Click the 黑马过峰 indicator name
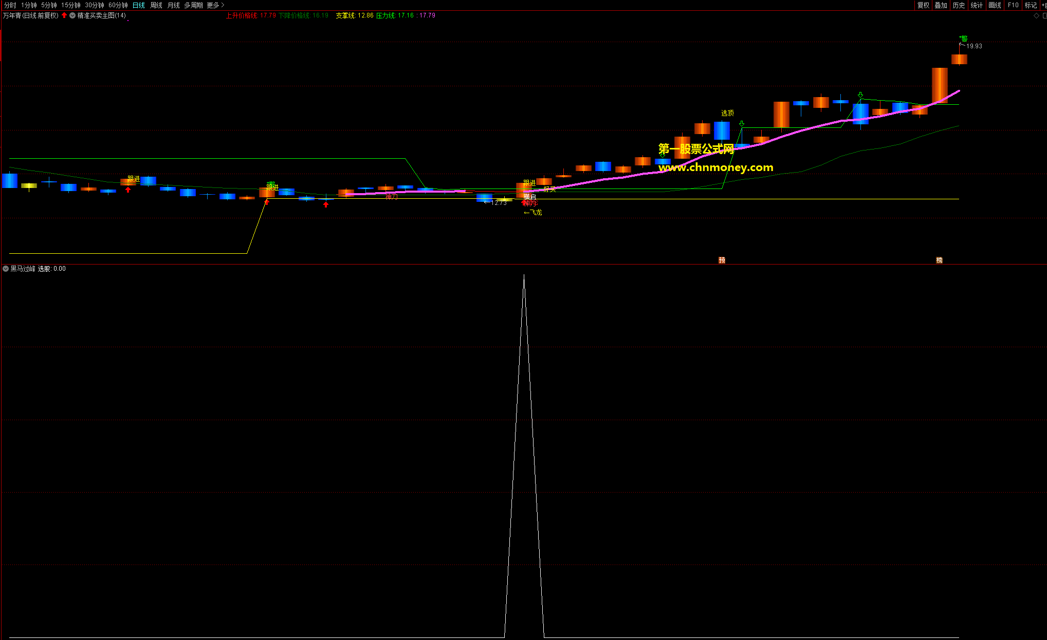 click(x=23, y=269)
